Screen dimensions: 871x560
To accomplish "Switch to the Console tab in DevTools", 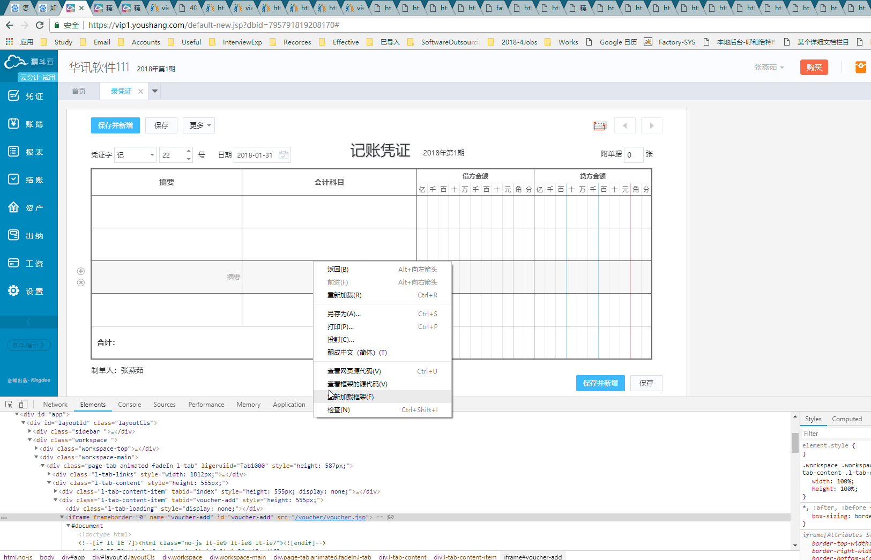I will pyautogui.click(x=130, y=405).
